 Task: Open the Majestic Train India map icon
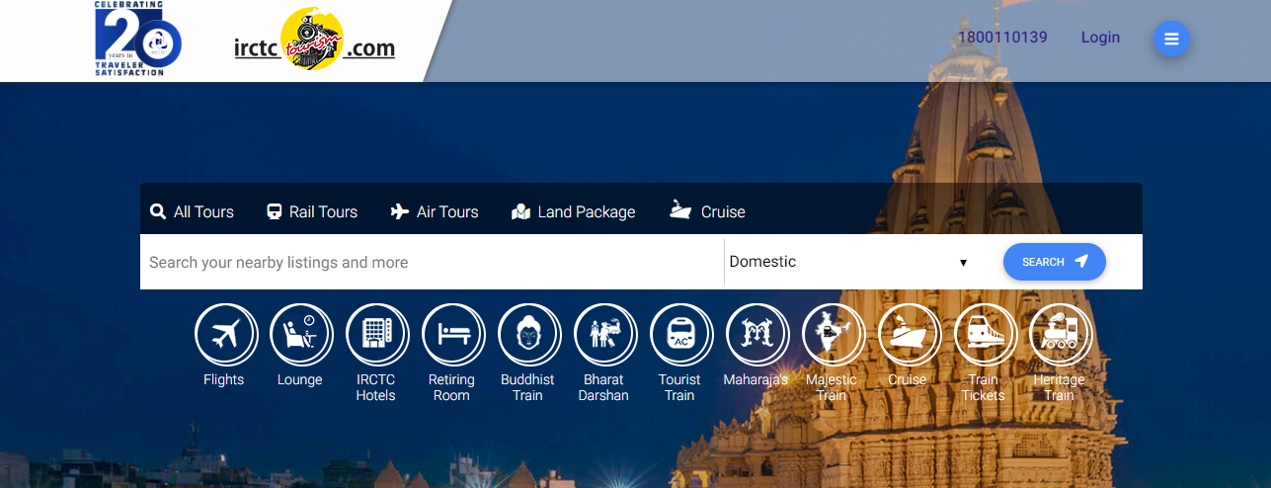[834, 335]
